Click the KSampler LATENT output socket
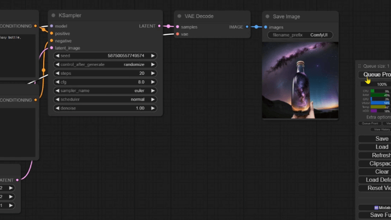This screenshot has height=220, width=391. [x=159, y=26]
